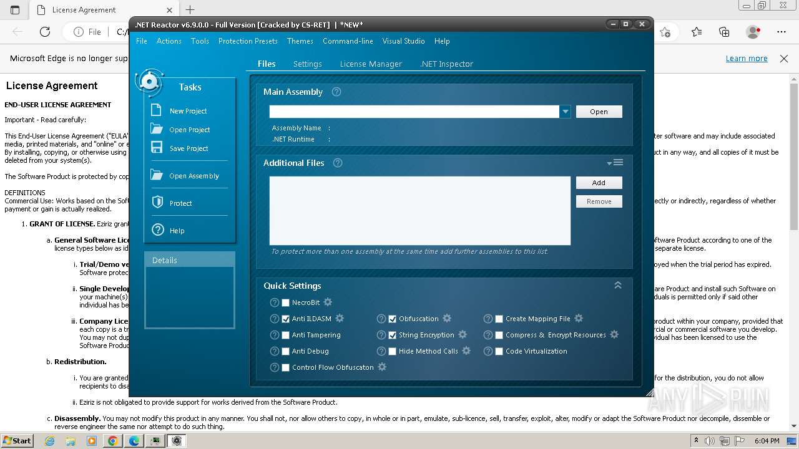This screenshot has height=449, width=799.
Task: Enable Code Virtualization checkbox
Action: (499, 351)
